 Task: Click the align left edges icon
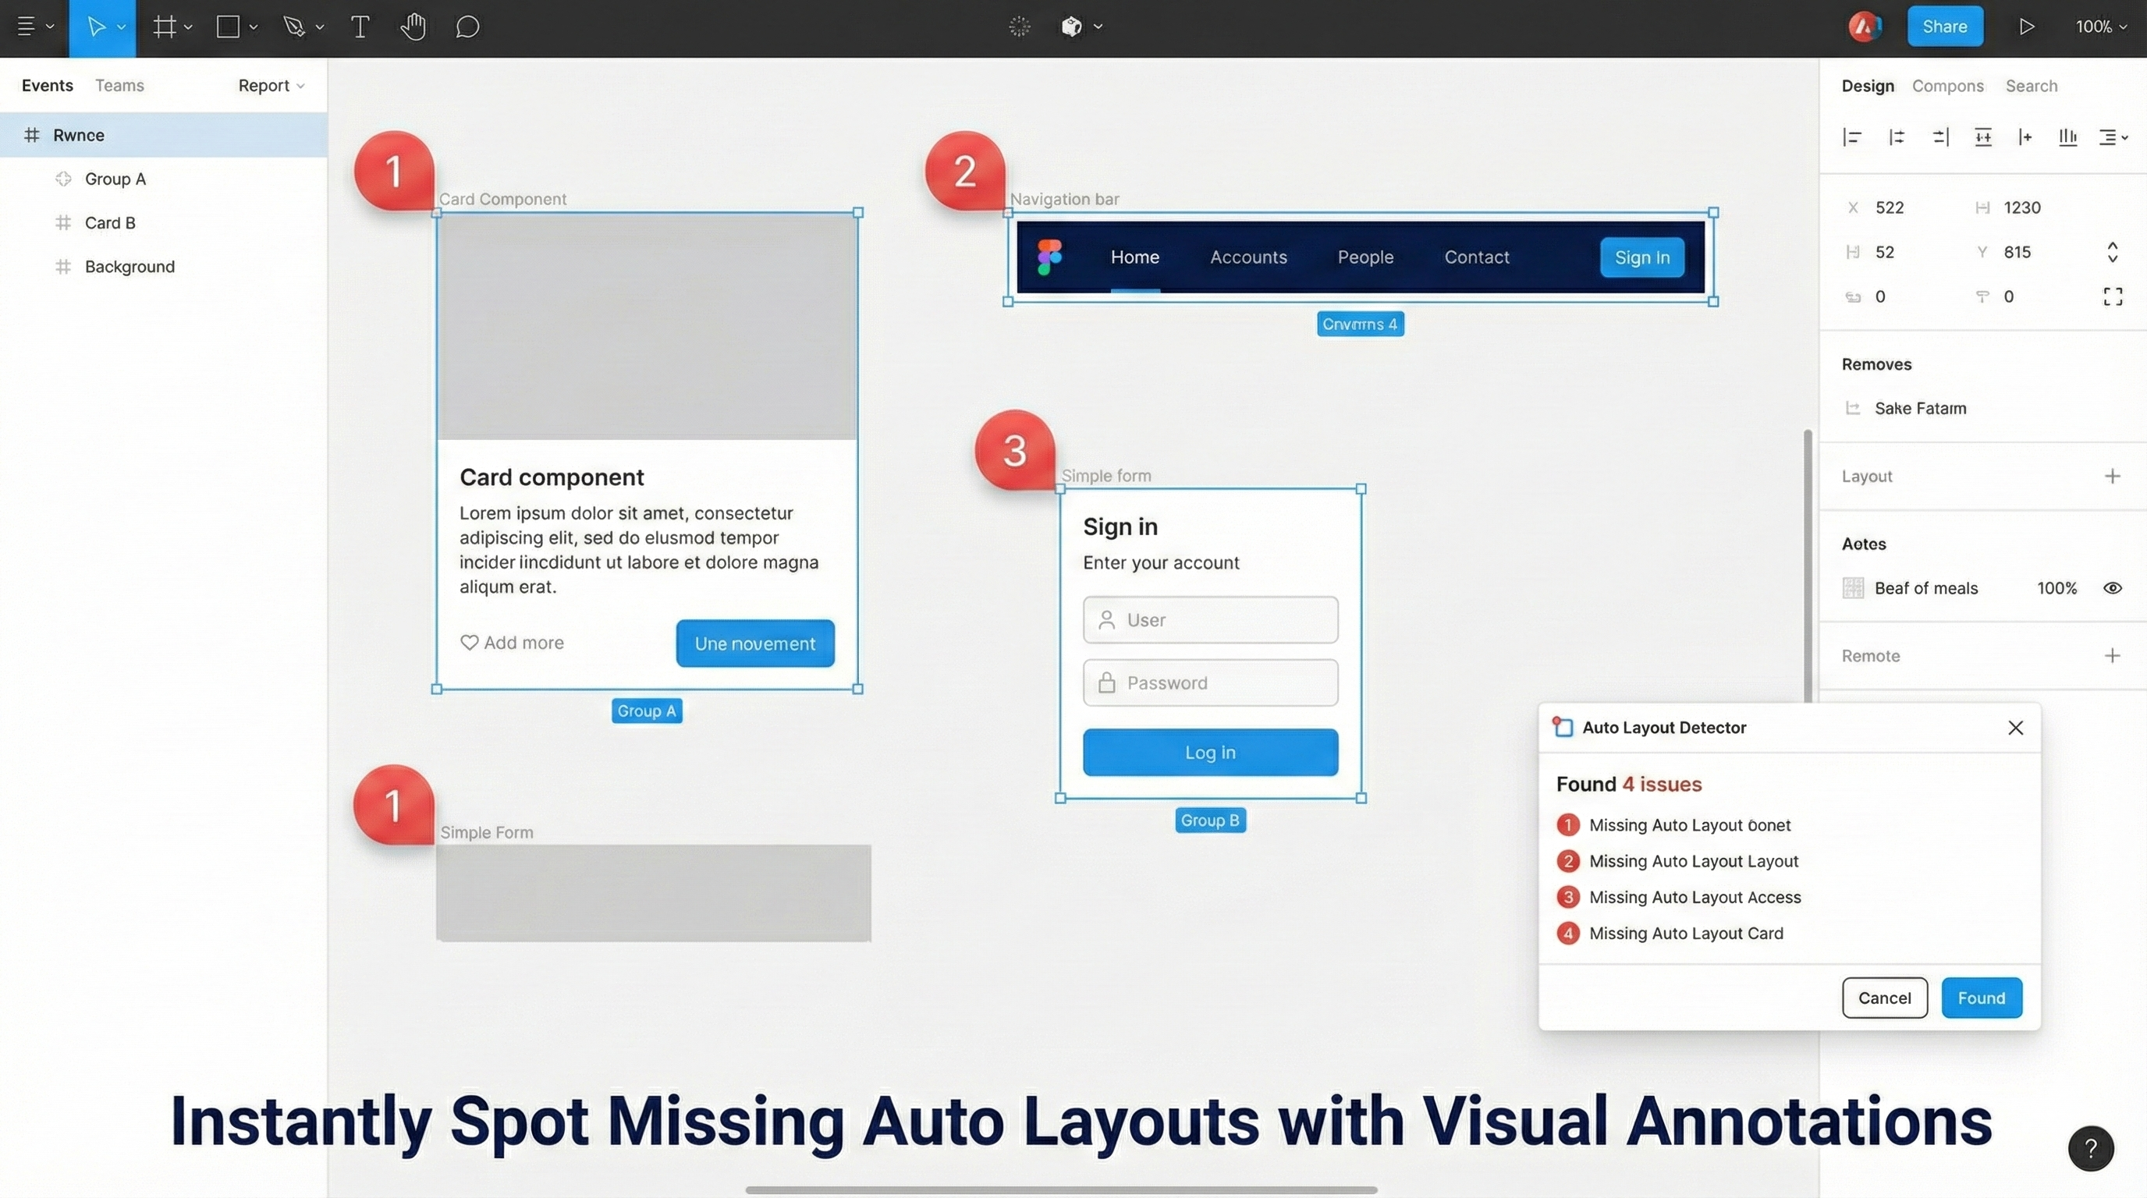1852,136
